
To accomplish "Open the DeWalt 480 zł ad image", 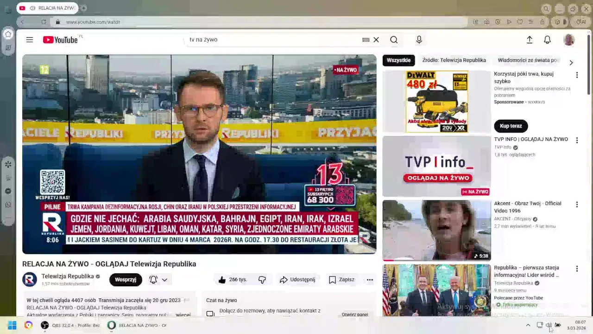I will point(436,102).
